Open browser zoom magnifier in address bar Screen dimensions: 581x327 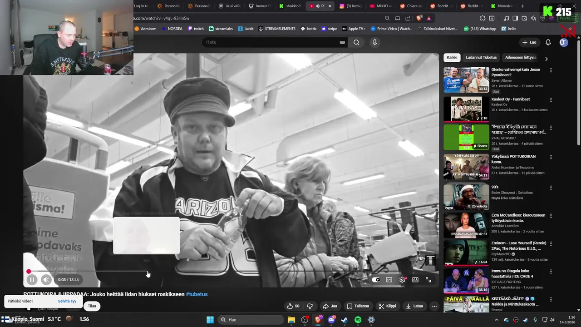(x=387, y=18)
